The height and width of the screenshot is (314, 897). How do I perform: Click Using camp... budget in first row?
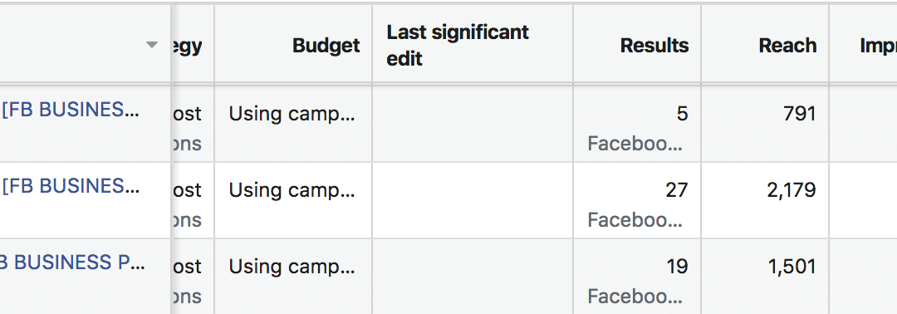[292, 114]
